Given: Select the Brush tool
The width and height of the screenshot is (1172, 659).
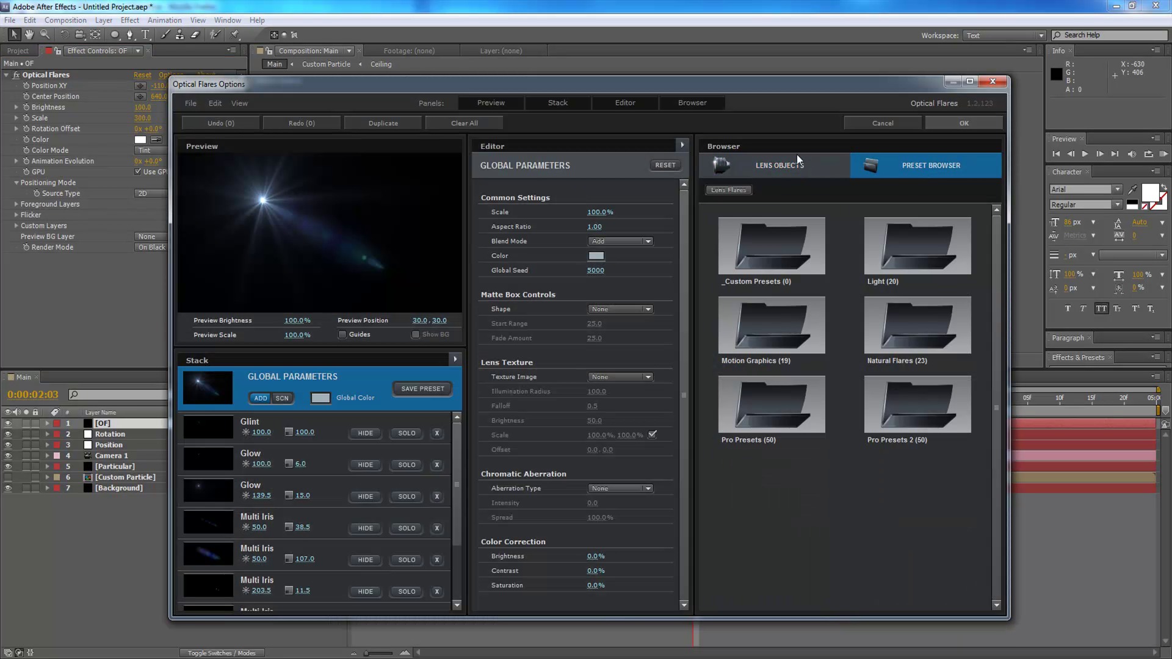Looking at the screenshot, I should 165,35.
